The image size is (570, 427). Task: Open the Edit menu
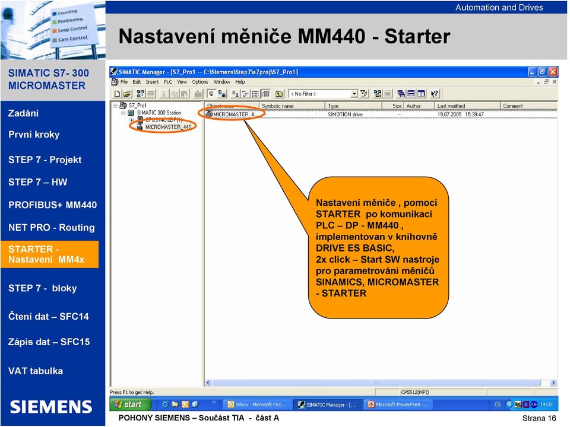(x=137, y=82)
